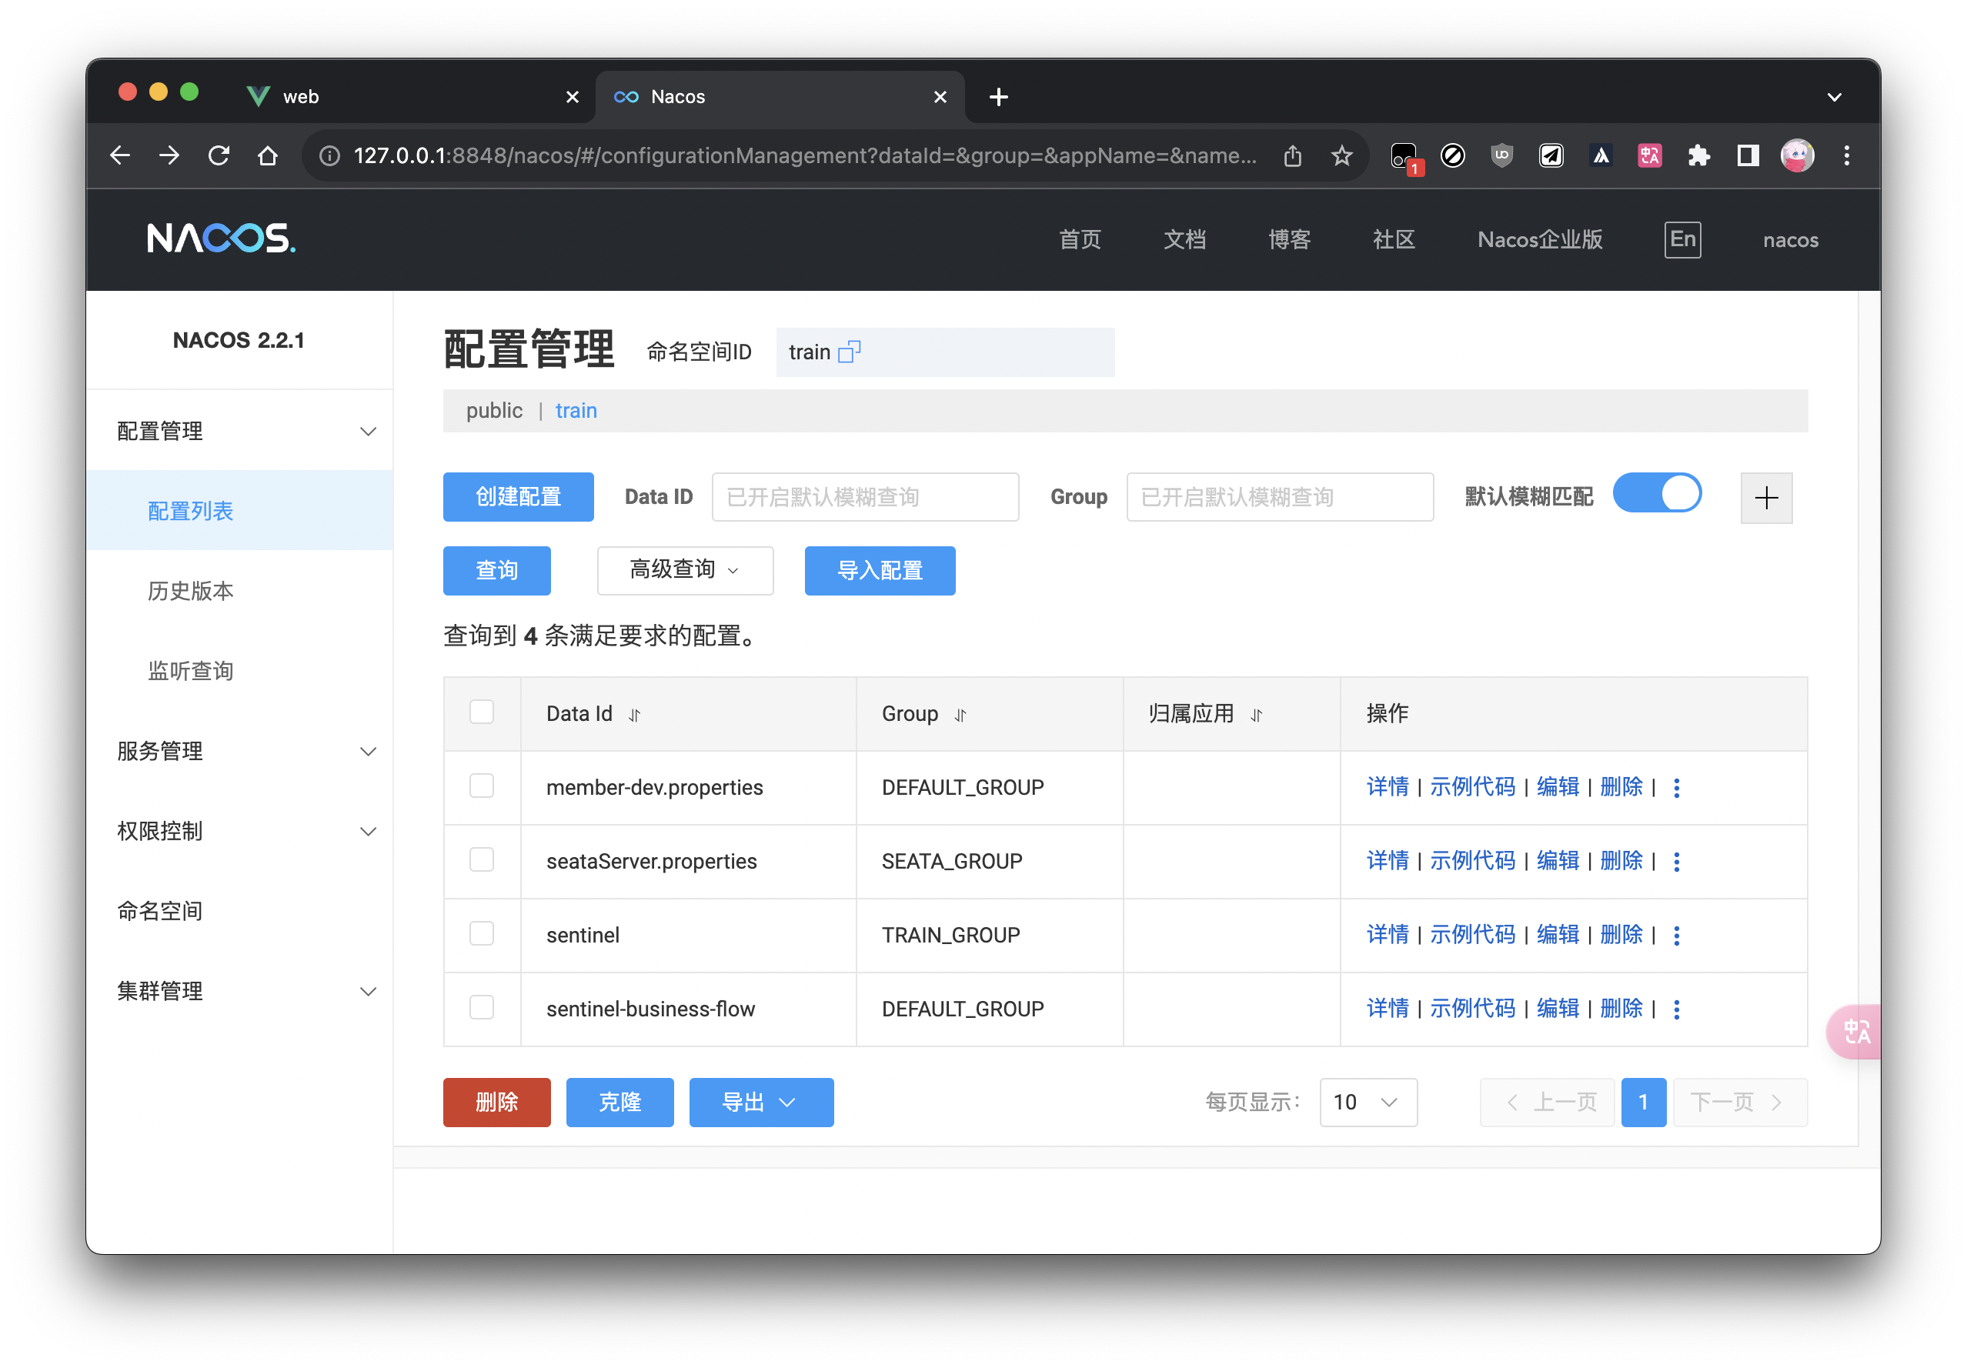Open more actions menu for sentinel row
The height and width of the screenshot is (1368, 1967).
coord(1677,936)
